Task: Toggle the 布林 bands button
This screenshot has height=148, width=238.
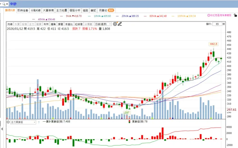Action: click(x=46, y=24)
